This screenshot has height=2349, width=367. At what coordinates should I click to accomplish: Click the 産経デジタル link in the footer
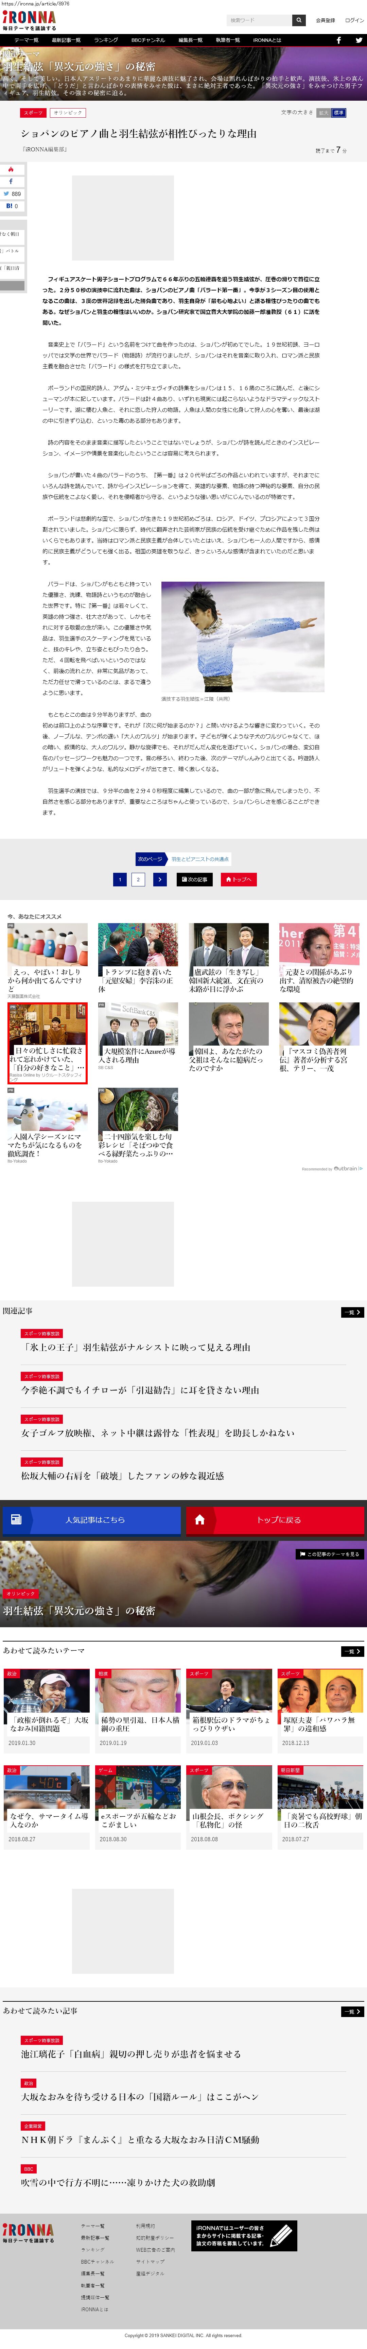150,2273
